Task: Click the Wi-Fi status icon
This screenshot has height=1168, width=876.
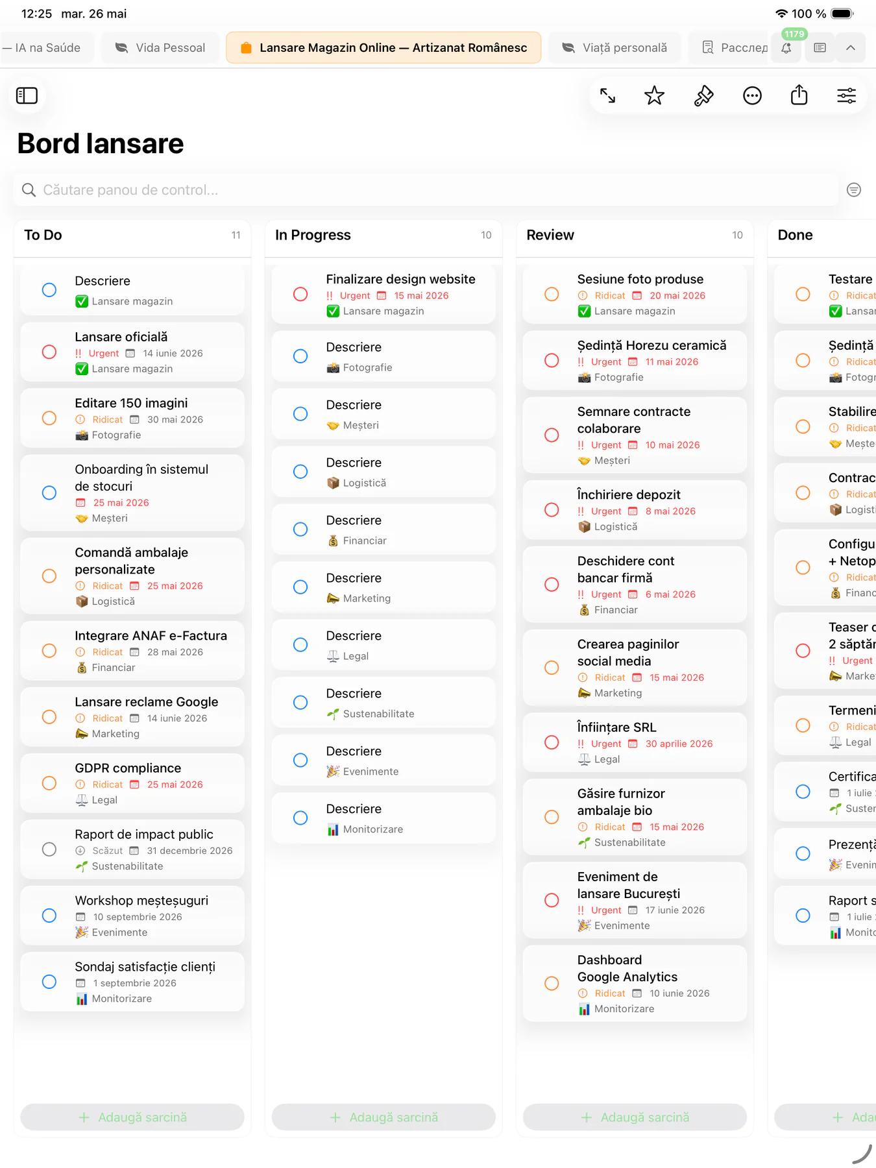Action: (x=781, y=14)
